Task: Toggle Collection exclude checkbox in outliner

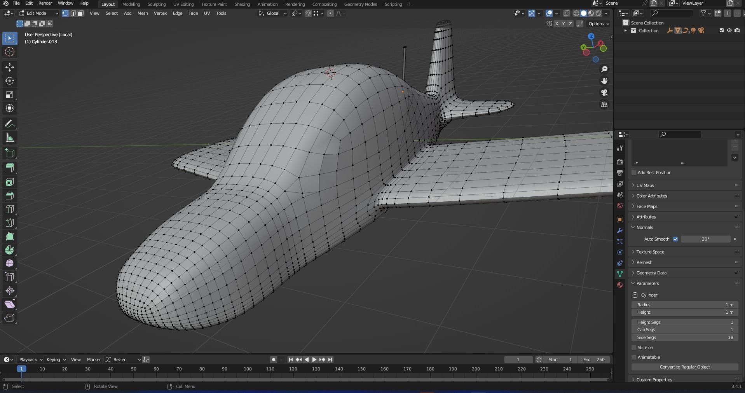Action: point(722,30)
